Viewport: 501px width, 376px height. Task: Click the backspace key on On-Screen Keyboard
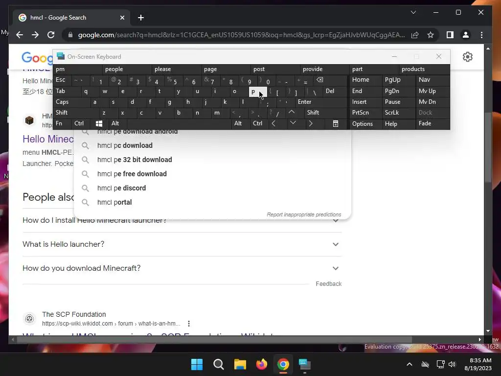coord(320,80)
